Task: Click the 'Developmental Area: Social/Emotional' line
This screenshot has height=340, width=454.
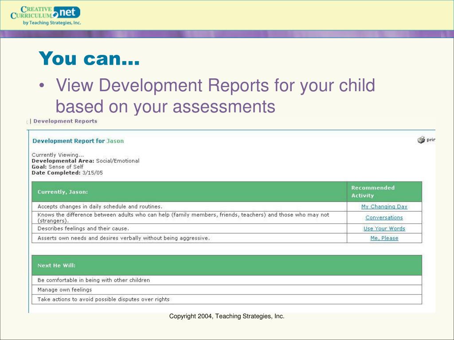Action: tap(86, 161)
